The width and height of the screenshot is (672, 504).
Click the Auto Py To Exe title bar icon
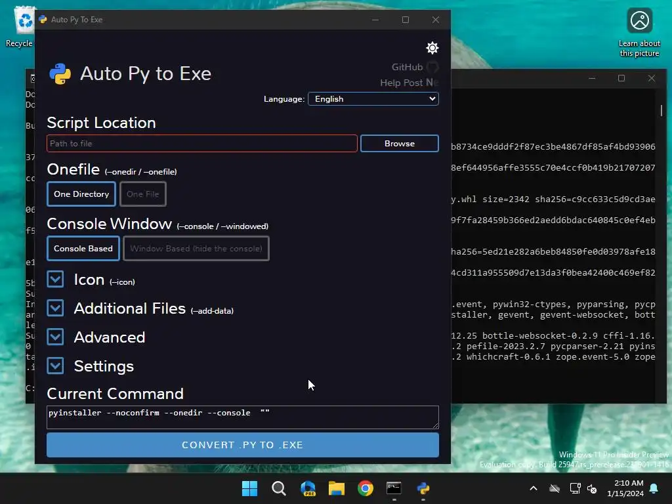point(43,20)
